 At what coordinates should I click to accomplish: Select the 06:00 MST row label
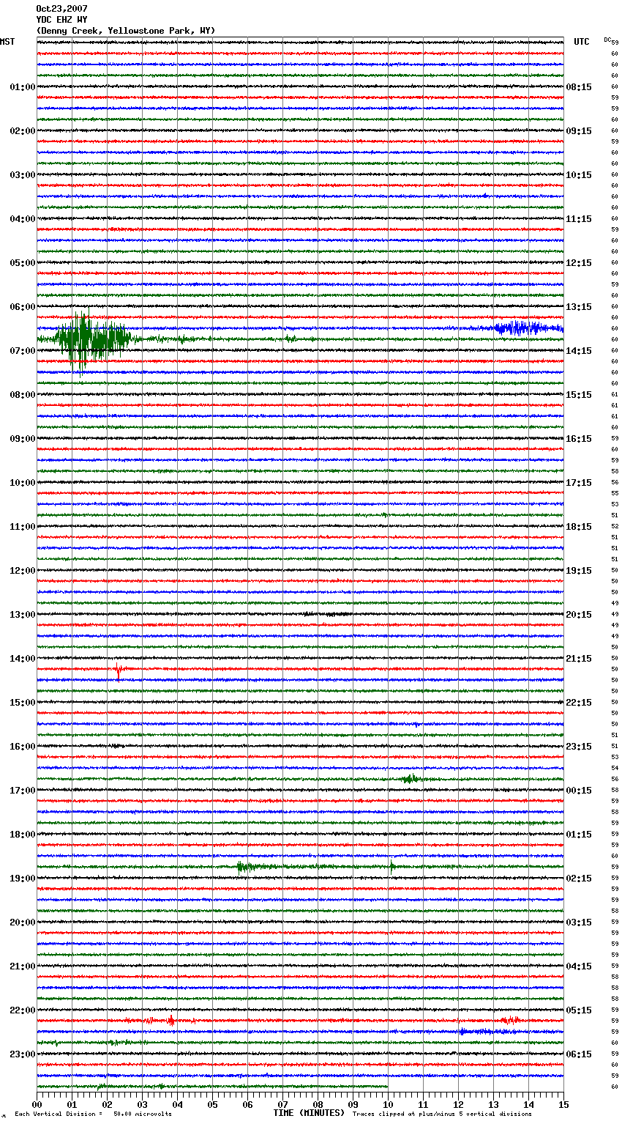[22, 307]
